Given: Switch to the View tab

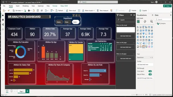Looking at the screenshot, I should coord(33,6).
